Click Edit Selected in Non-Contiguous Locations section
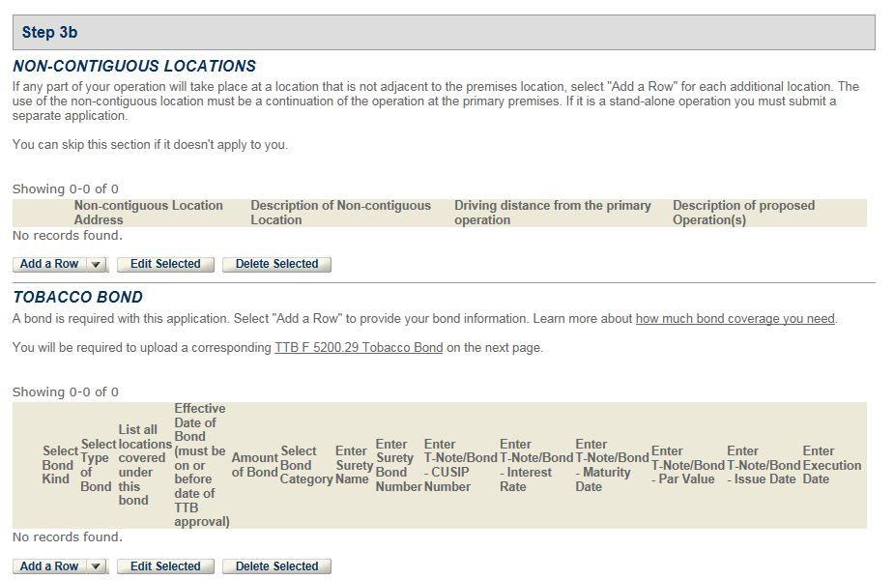 click(165, 264)
